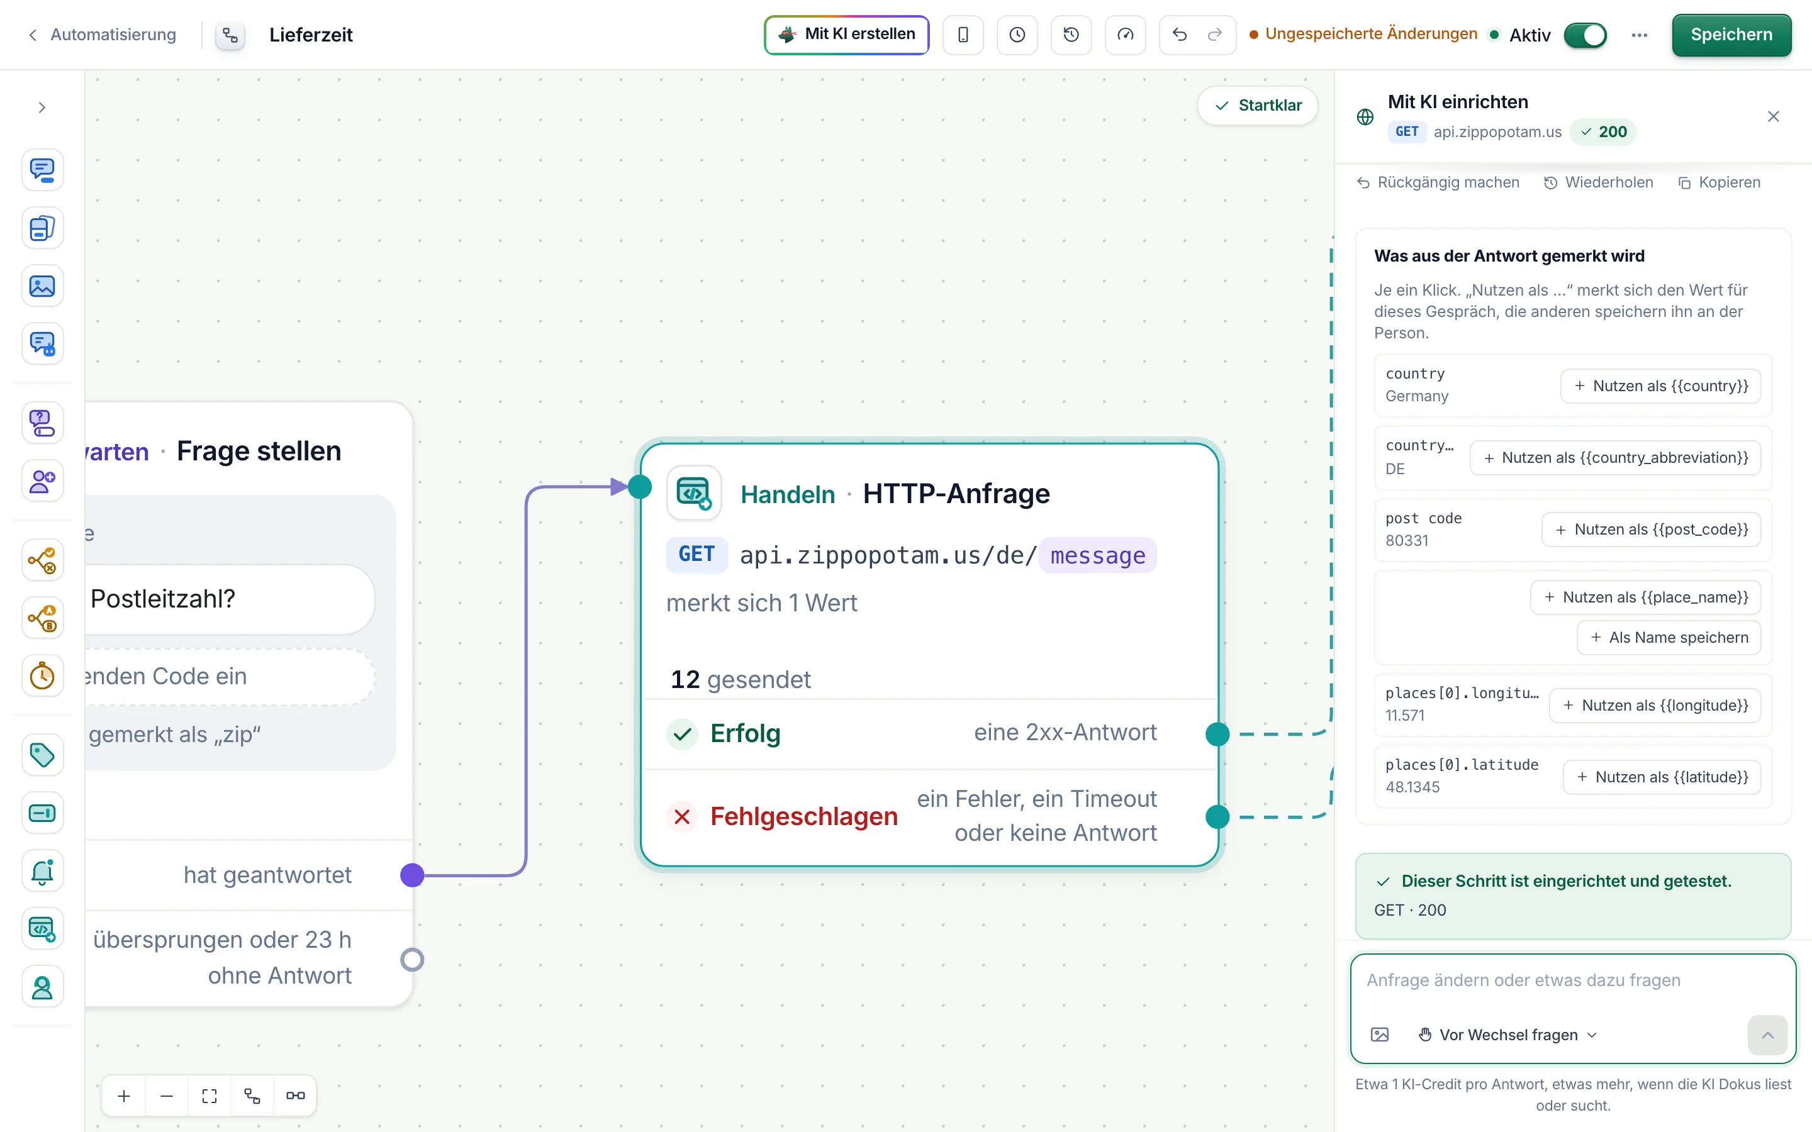Select the ask question block icon in sidebar

tap(42, 423)
